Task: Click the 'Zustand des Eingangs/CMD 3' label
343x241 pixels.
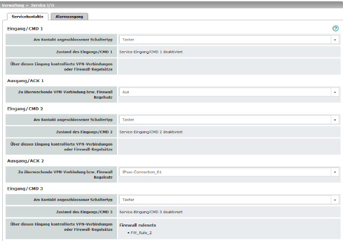Action: pos(84,212)
